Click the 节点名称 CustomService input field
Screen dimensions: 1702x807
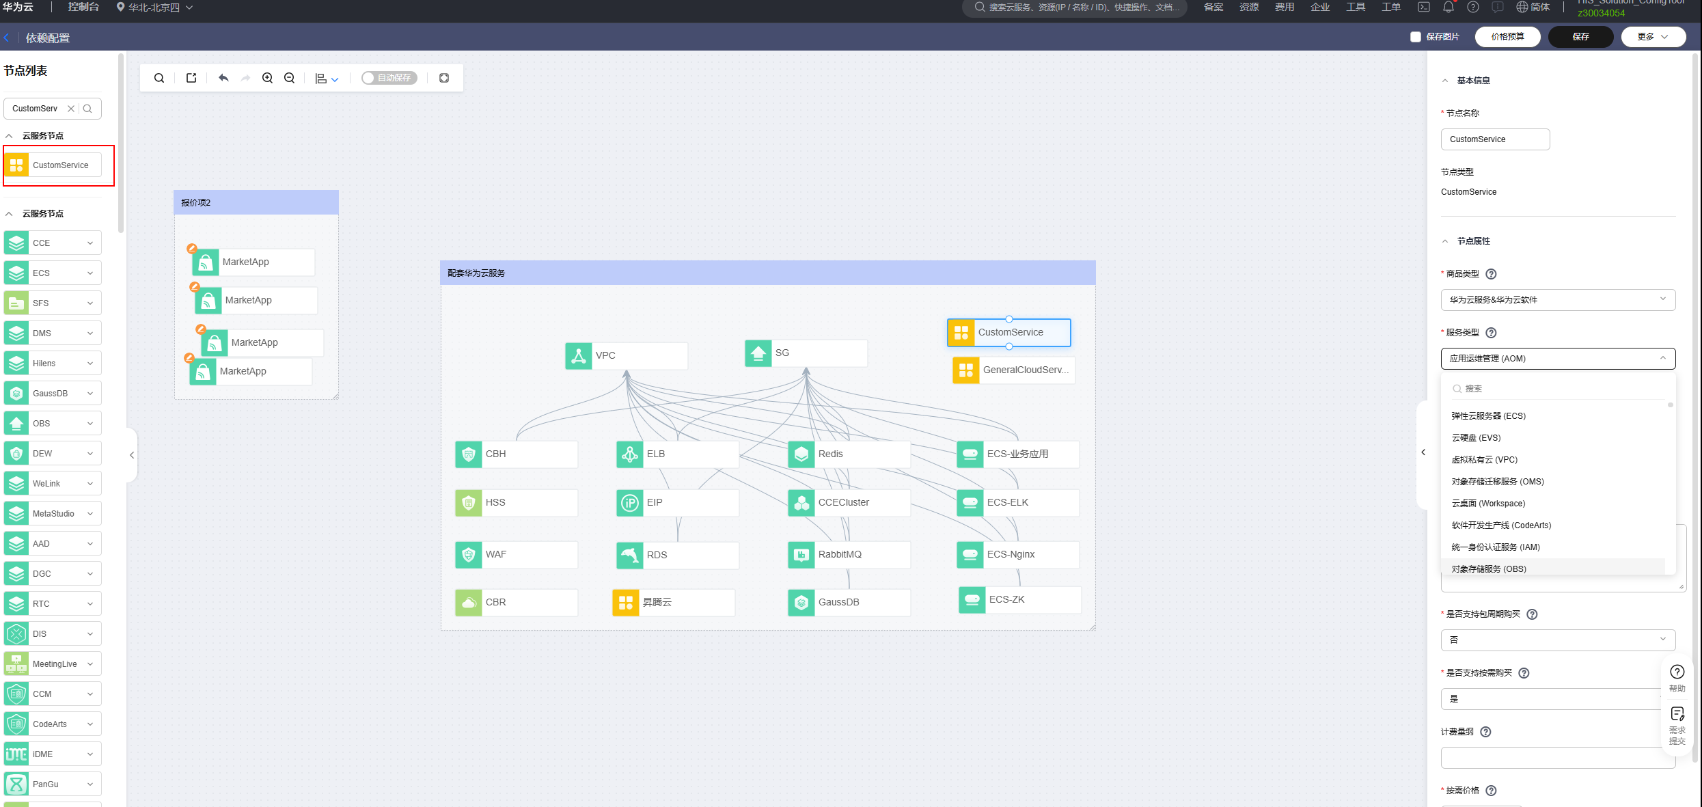(x=1495, y=139)
